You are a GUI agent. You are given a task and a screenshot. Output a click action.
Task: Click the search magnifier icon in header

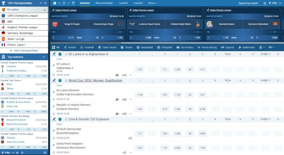(x=265, y=3)
